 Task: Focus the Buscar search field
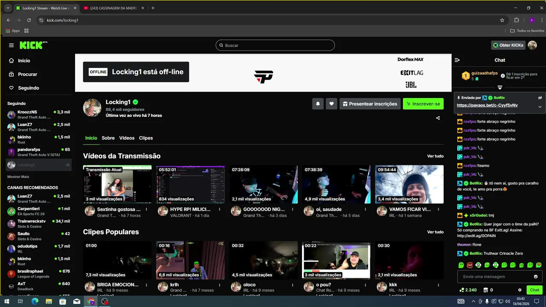click(x=275, y=45)
